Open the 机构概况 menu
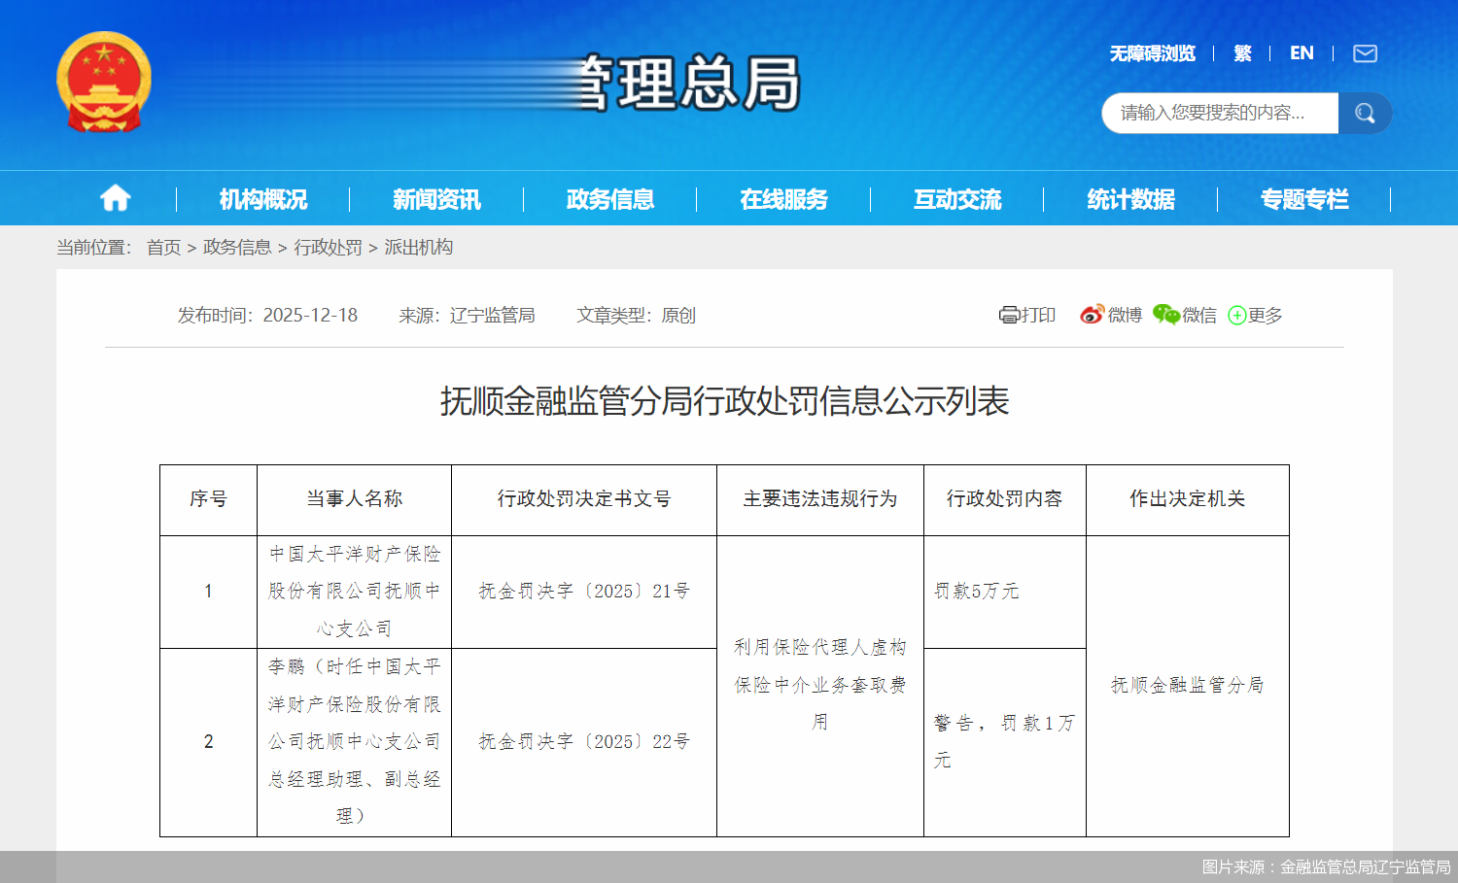The image size is (1458, 883). click(x=263, y=199)
